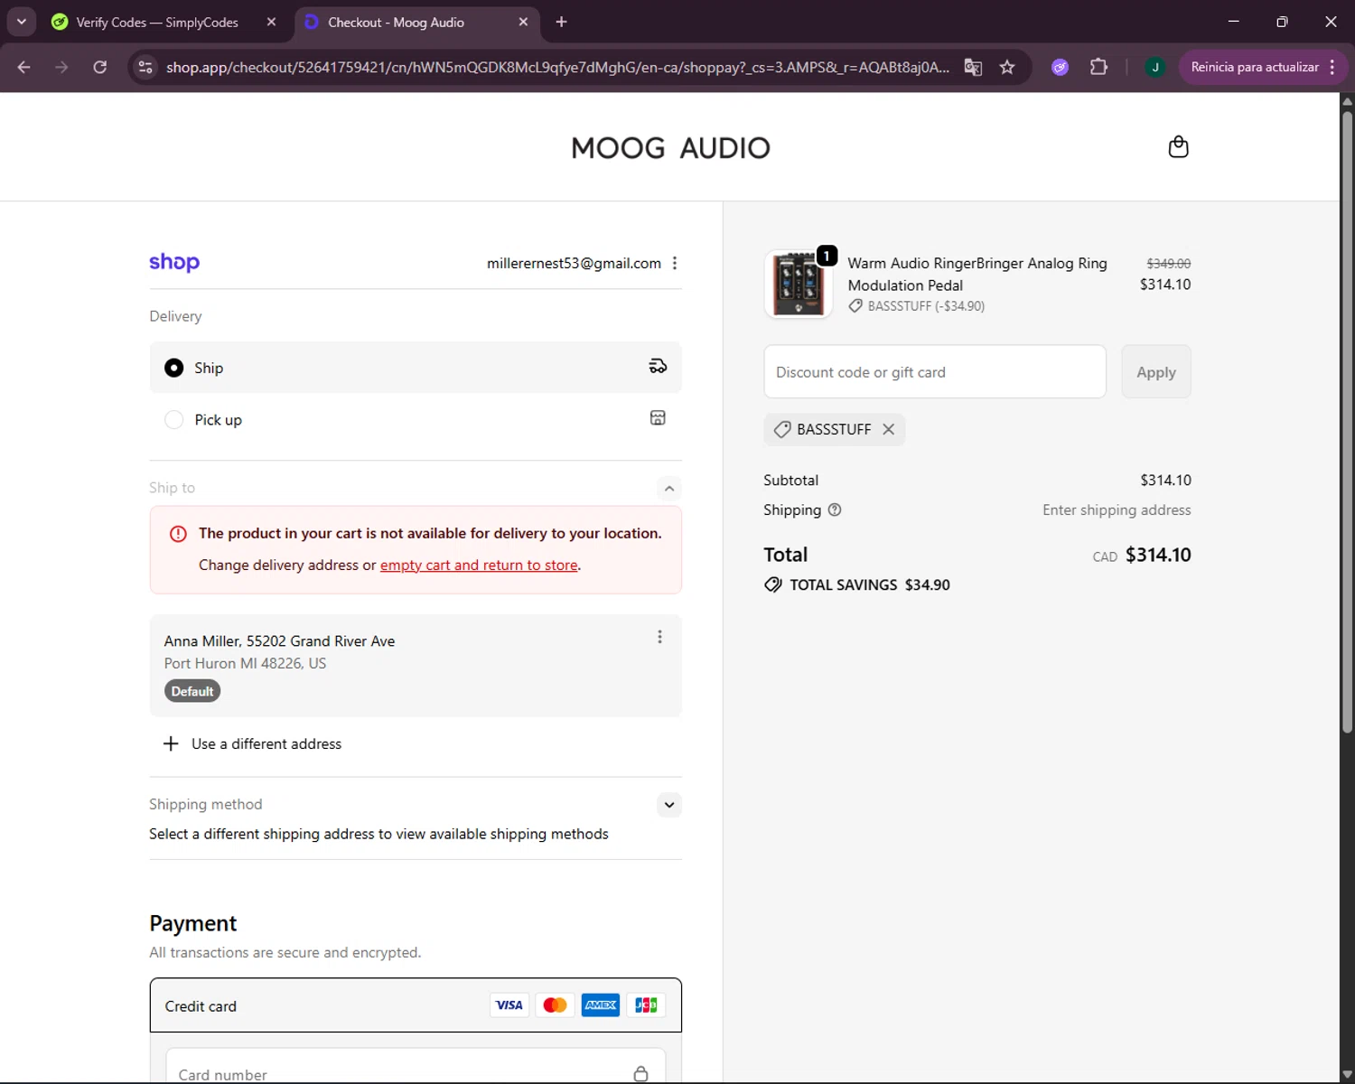
Task: Click the store icon in Pick up row
Action: [x=658, y=417]
